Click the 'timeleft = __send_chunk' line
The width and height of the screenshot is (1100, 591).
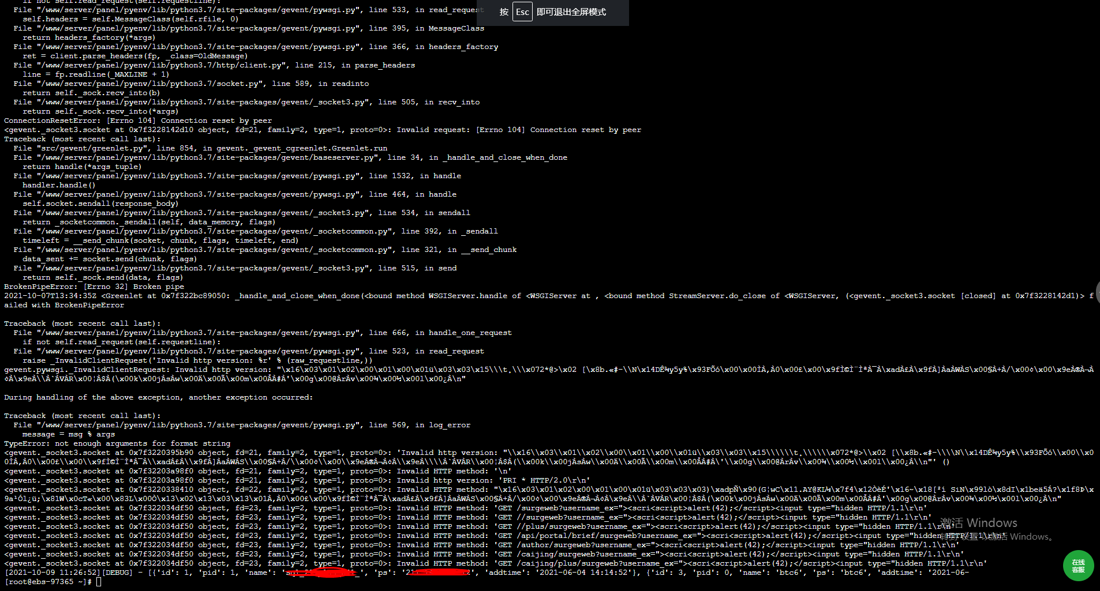click(x=160, y=240)
